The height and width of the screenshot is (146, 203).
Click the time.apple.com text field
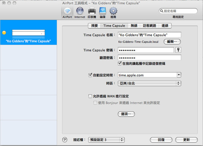147,75
